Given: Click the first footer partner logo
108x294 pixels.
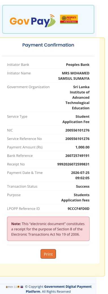Looking at the screenshot, I should pos(9,287).
